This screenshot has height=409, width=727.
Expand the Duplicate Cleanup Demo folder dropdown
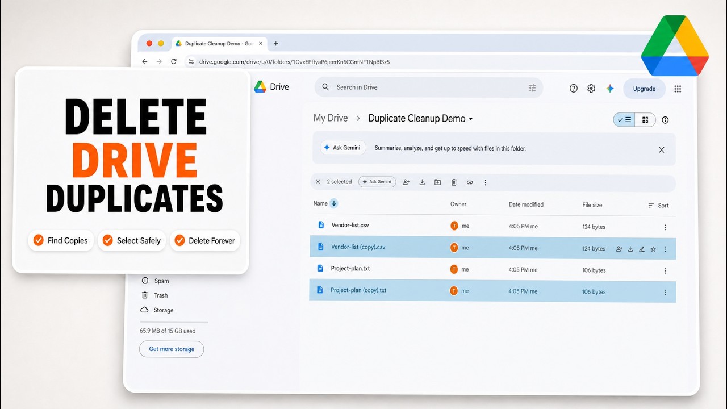[471, 119]
